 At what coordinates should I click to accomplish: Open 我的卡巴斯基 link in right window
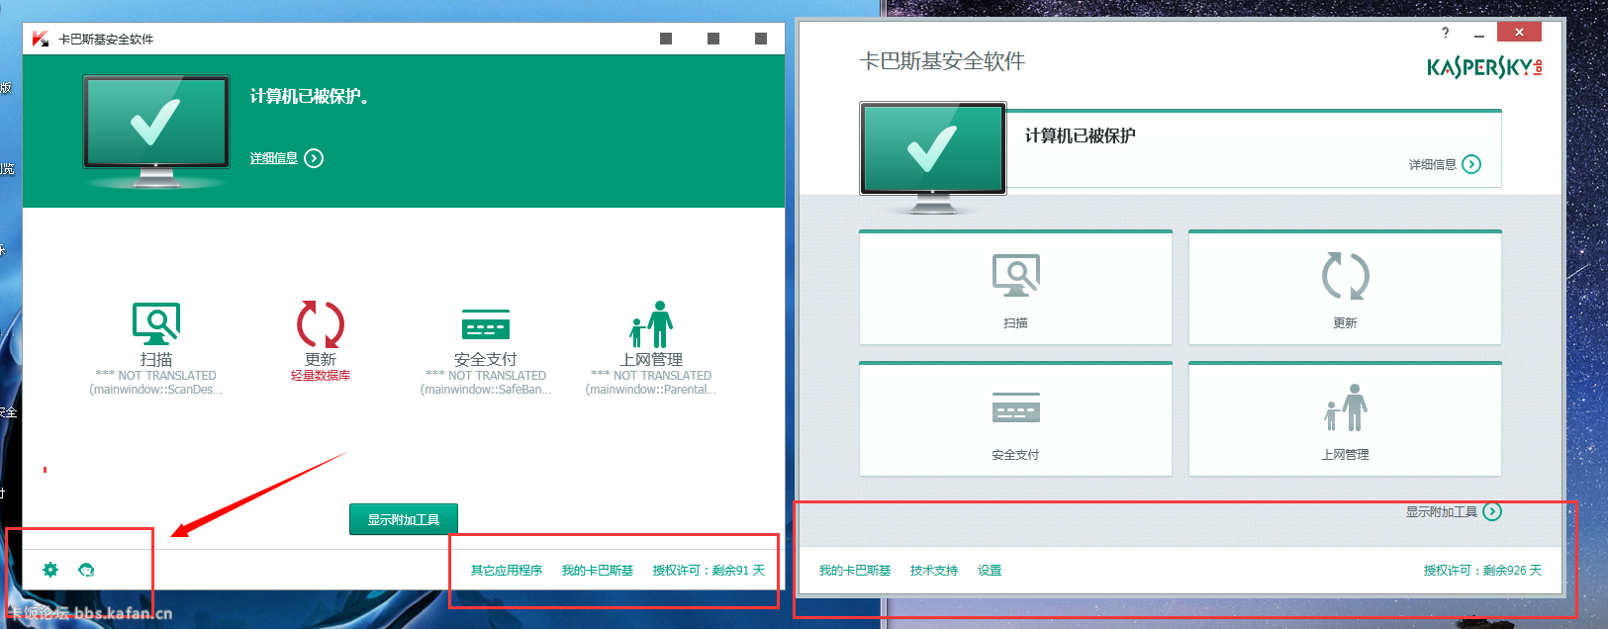(x=855, y=571)
